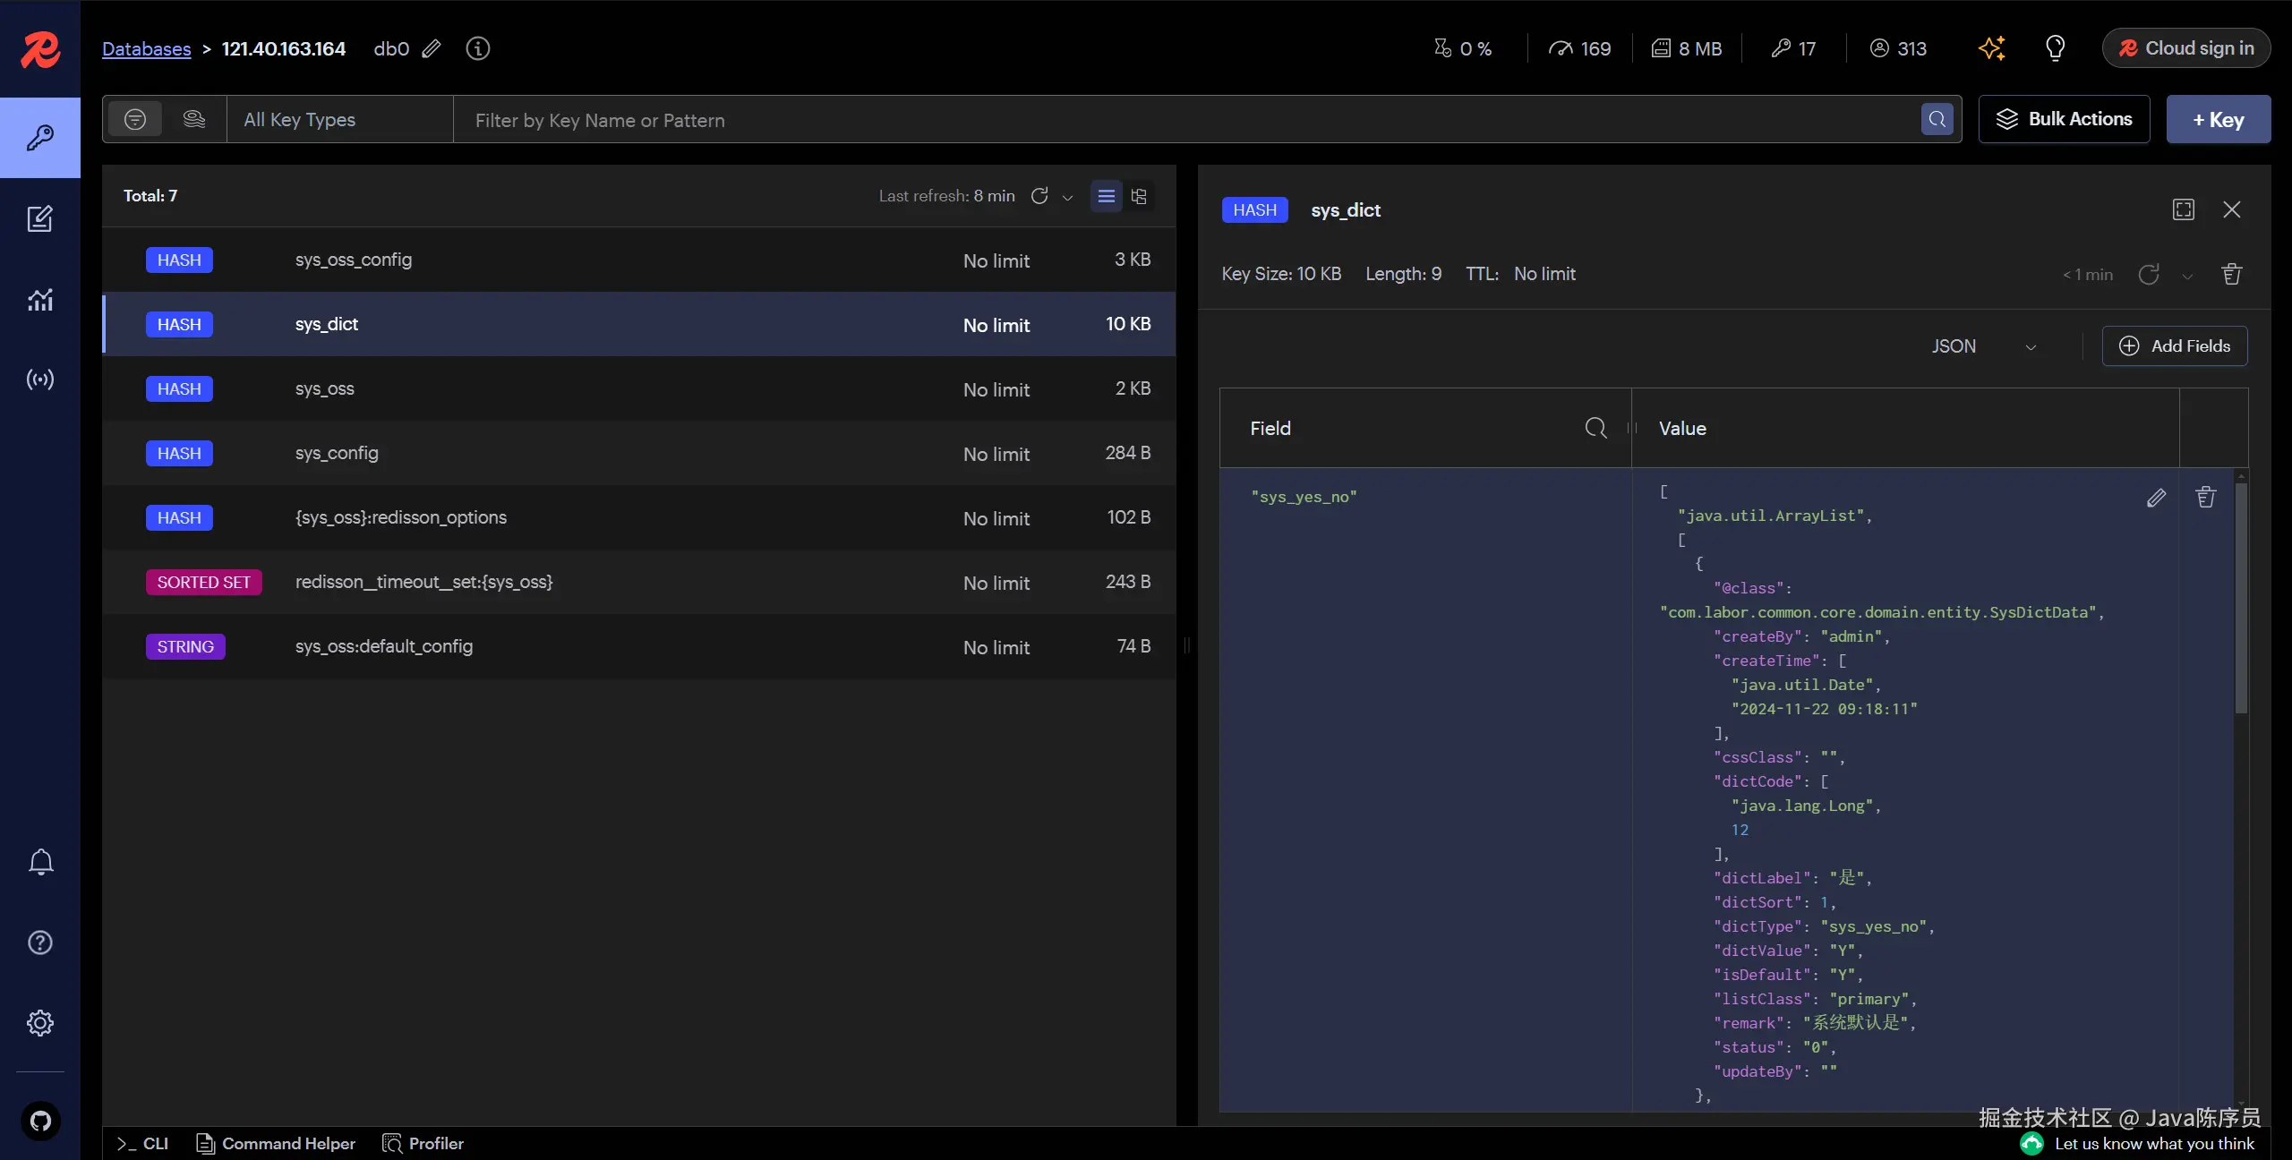This screenshot has width=2292, height=1160.
Task: Open the GitHub repository icon
Action: (40, 1121)
